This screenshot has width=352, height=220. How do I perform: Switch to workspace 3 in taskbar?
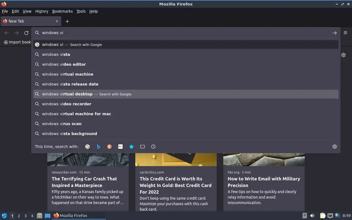click(x=25, y=216)
